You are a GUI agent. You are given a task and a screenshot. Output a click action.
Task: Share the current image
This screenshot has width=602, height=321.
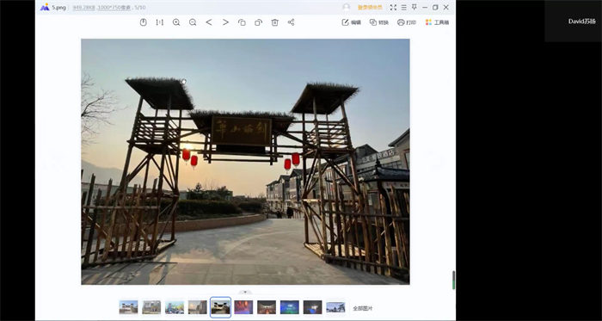(x=291, y=22)
